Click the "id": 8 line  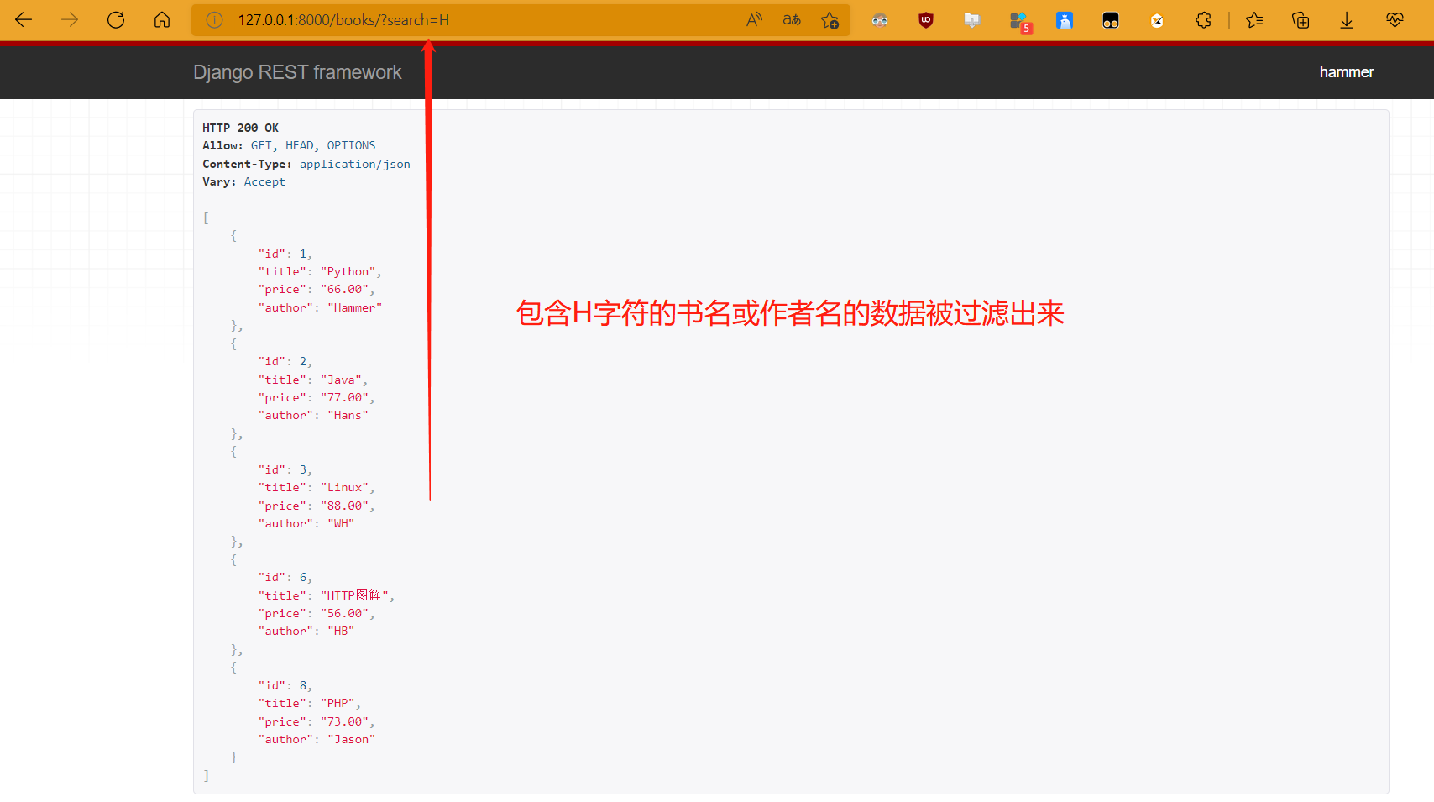coord(285,685)
